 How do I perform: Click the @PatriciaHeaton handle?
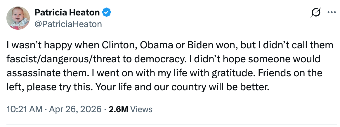tap(68, 24)
